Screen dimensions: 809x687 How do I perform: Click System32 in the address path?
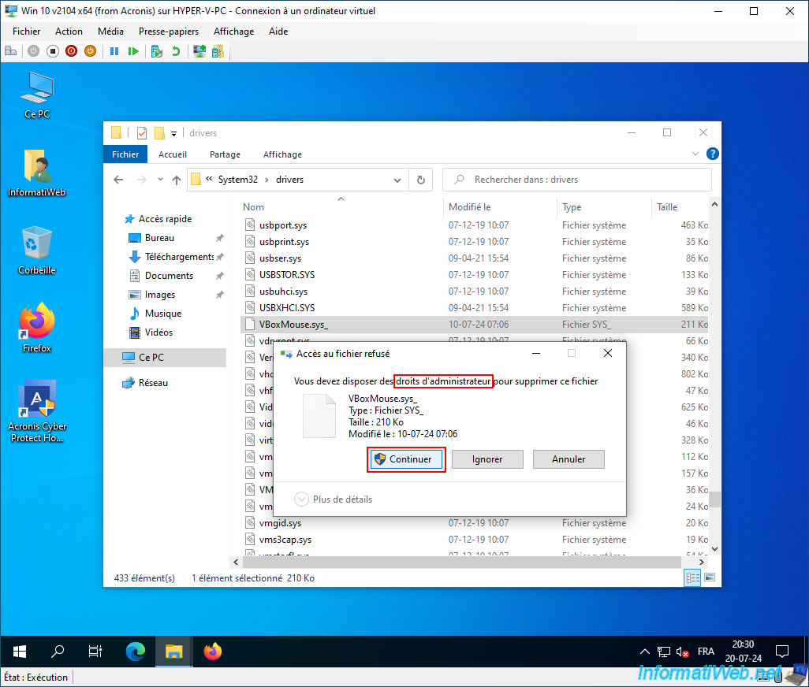click(238, 180)
